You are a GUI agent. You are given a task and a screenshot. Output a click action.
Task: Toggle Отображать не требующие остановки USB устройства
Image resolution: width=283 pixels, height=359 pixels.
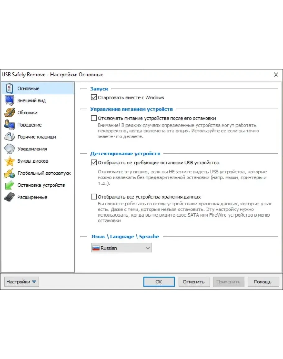(x=94, y=163)
